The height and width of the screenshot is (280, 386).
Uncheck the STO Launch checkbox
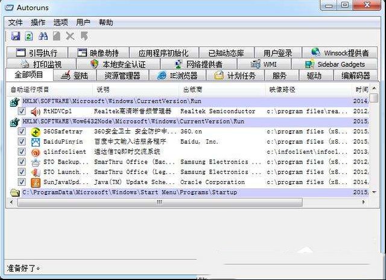(22, 172)
